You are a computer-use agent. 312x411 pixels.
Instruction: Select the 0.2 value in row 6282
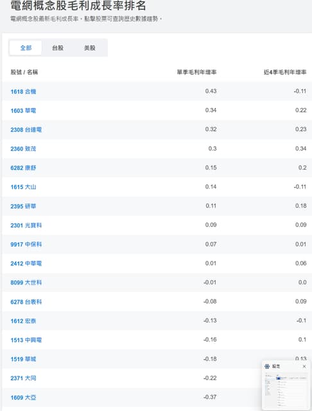tap(302, 168)
